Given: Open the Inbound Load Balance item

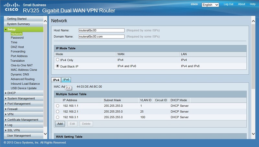Looking at the screenshot, I should tap(25, 84).
